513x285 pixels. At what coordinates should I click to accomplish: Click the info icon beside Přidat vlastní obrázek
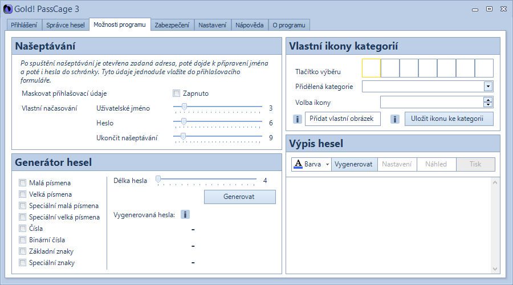(x=298, y=119)
